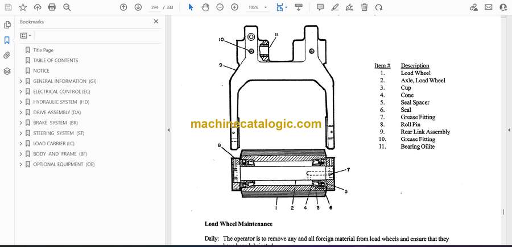This screenshot has width=512, height=247.
Task: Collapse left navigation pane with arrow
Action: pos(168,130)
